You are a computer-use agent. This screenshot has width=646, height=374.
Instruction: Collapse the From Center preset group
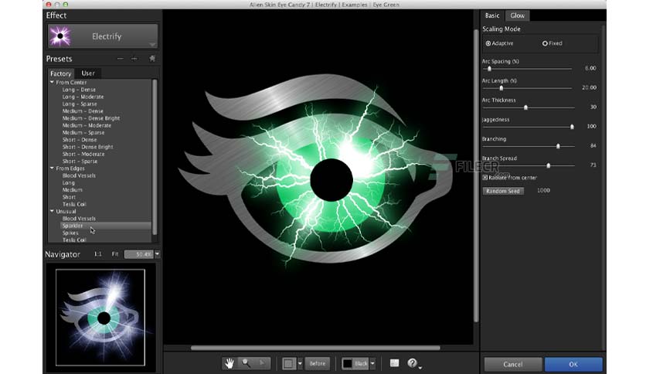(52, 83)
